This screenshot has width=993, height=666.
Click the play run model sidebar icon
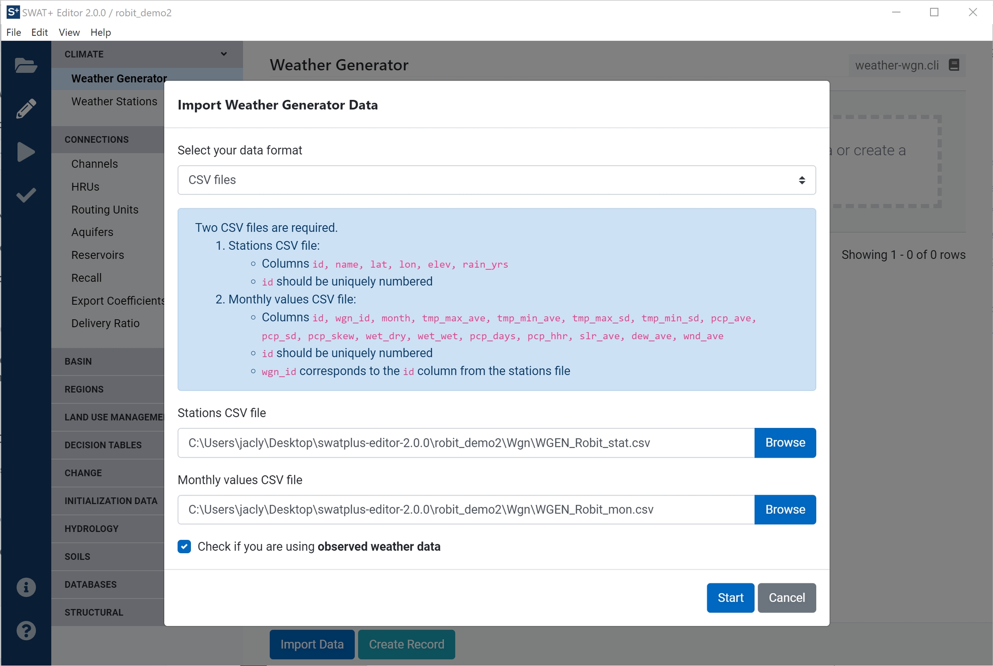pos(26,152)
